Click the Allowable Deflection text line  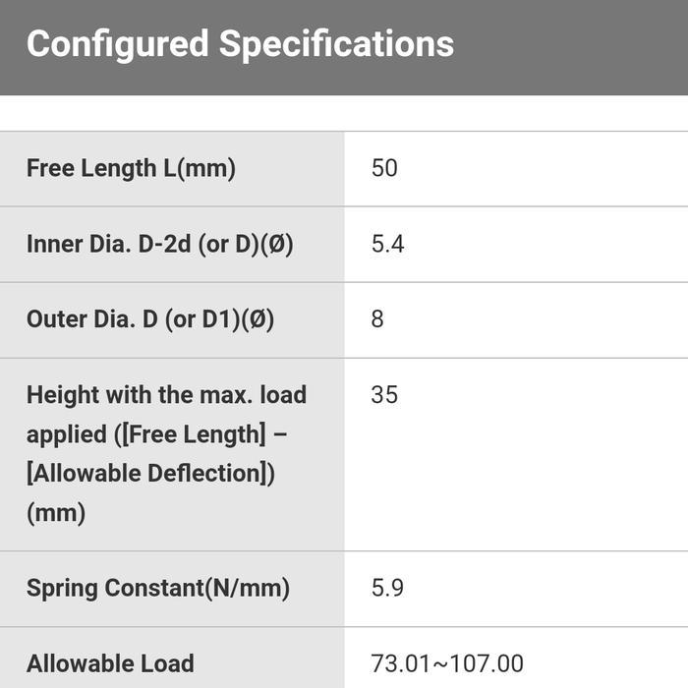click(150, 473)
